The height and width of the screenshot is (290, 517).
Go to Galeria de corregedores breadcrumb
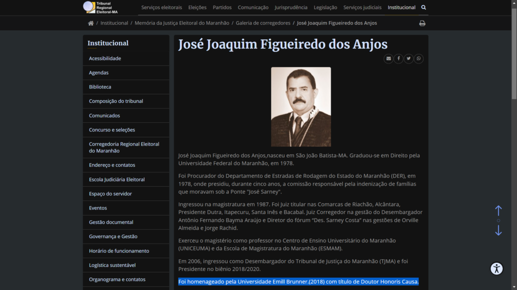[263, 23]
